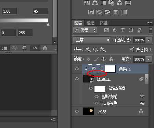Add a Posterize adjustment layer
Screen dimensions: 154x128
[99, 12]
